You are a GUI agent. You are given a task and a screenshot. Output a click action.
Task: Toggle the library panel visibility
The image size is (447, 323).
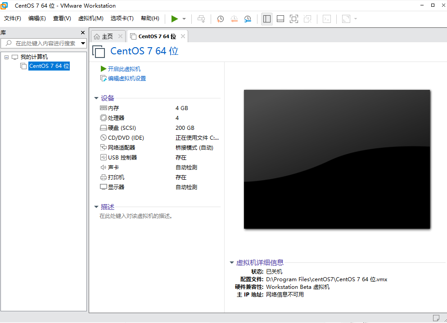tap(266, 18)
